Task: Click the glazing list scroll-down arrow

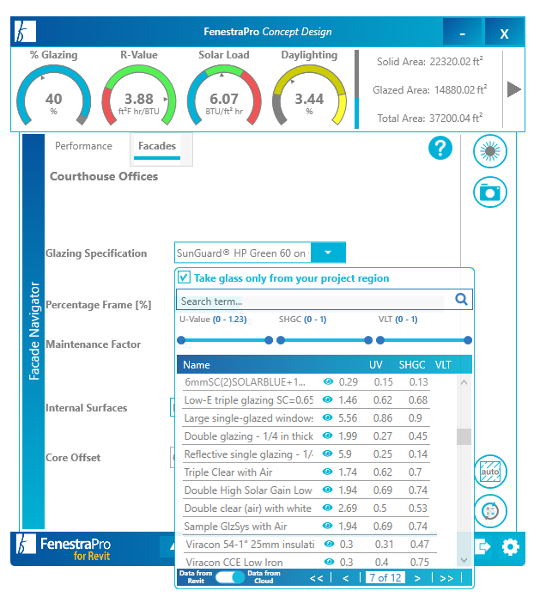Action: (x=464, y=560)
